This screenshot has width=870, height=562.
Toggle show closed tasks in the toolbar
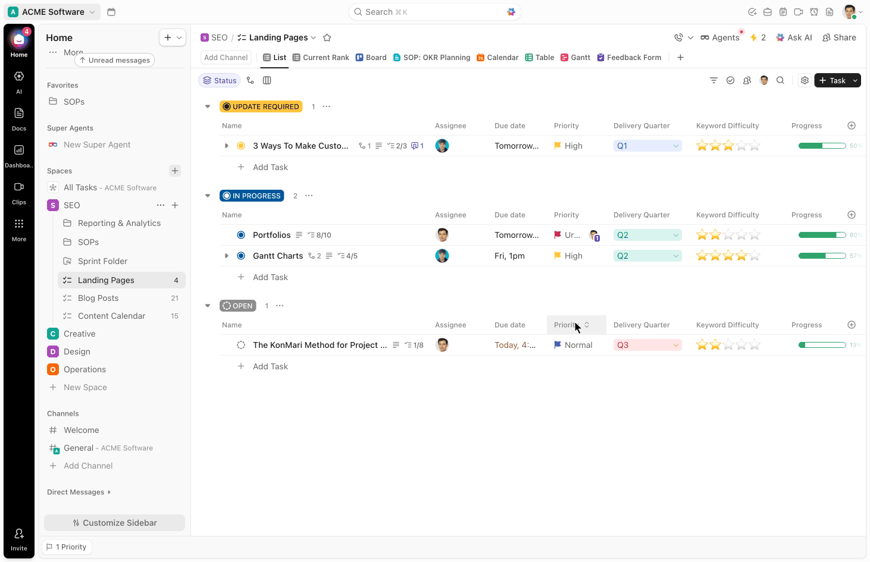[730, 80]
